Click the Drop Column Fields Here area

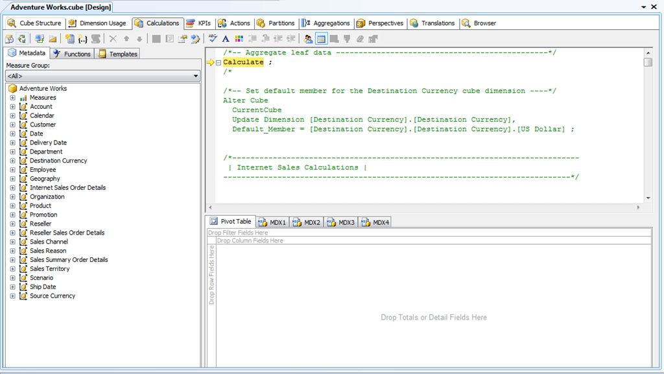click(434, 240)
